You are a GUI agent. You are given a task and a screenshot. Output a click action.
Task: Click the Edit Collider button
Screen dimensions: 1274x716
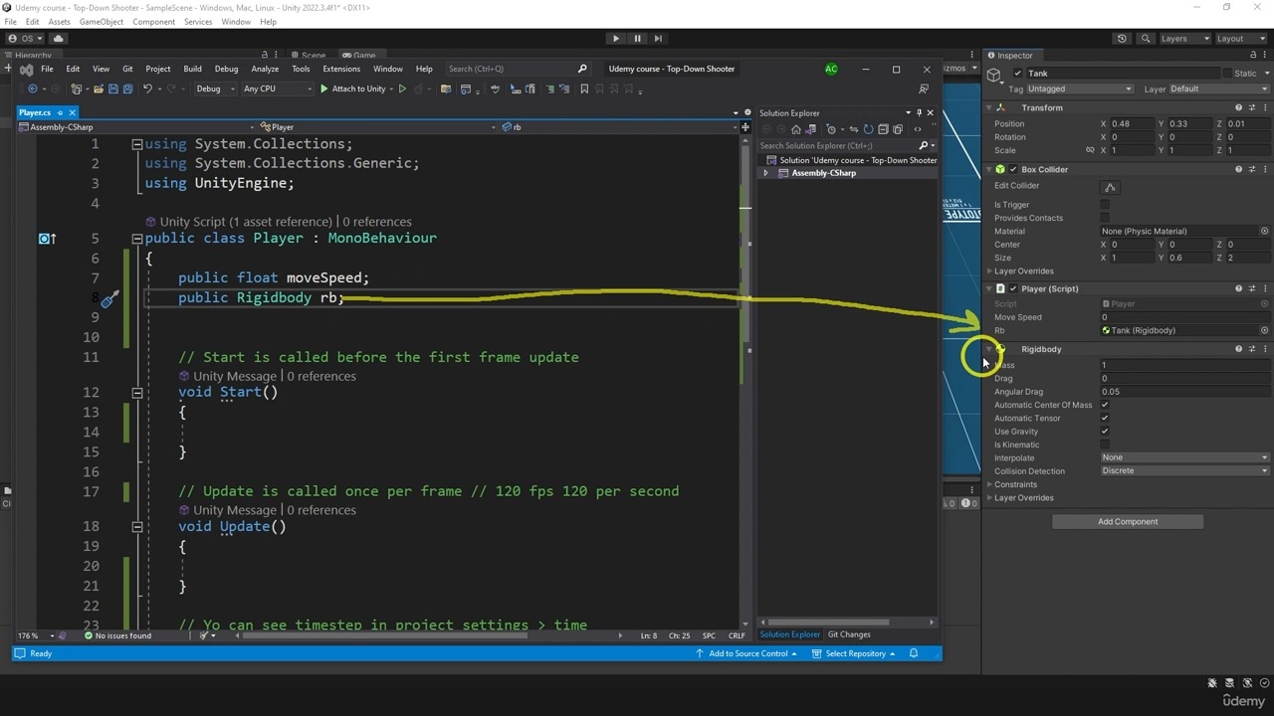point(1110,187)
